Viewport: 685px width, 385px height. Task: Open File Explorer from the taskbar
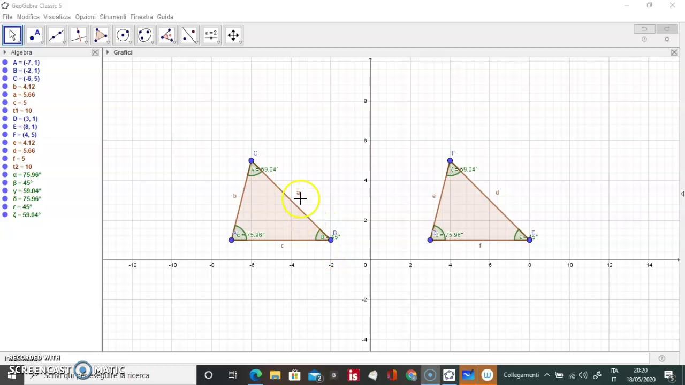(275, 375)
